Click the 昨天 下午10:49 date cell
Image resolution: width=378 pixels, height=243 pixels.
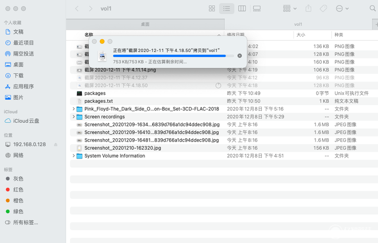coord(243,93)
